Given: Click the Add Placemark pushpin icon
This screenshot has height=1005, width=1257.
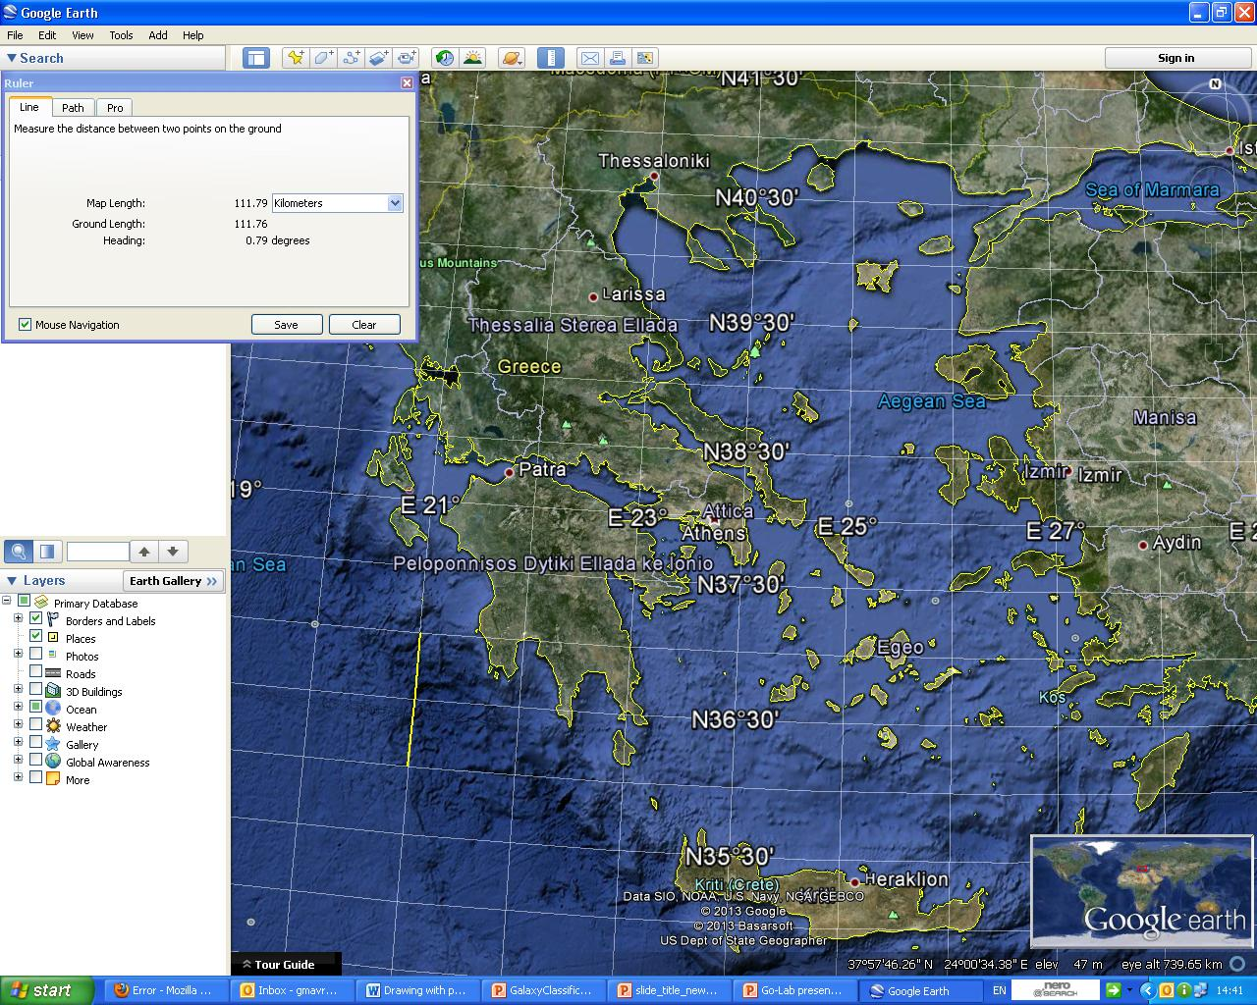Looking at the screenshot, I should (x=295, y=58).
